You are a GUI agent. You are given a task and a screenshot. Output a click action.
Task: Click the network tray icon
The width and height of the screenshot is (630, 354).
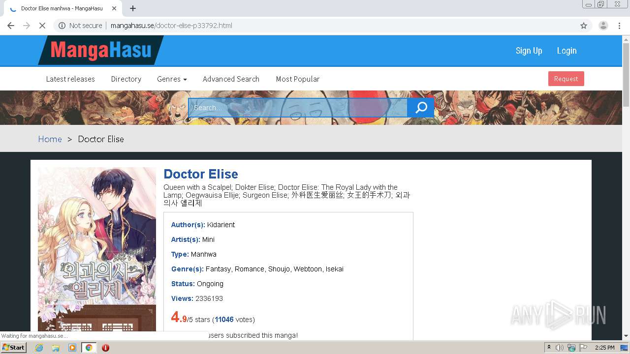571,348
